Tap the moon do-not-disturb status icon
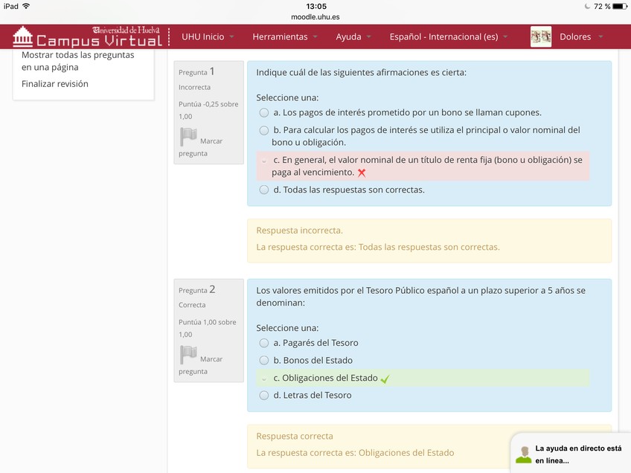Viewport: 631px width, 473px height. (587, 6)
